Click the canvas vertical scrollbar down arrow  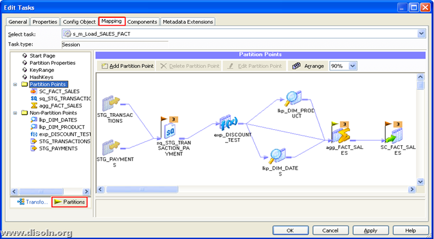coord(420,181)
